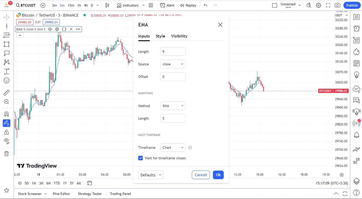Switch to the 3m timeframe
The width and height of the screenshot is (362, 199).
[54, 5]
